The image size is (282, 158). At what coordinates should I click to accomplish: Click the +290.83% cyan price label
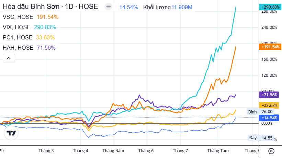[270, 7]
